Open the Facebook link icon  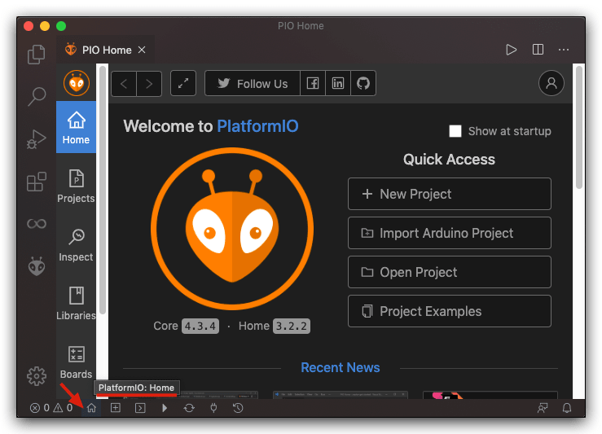point(313,83)
